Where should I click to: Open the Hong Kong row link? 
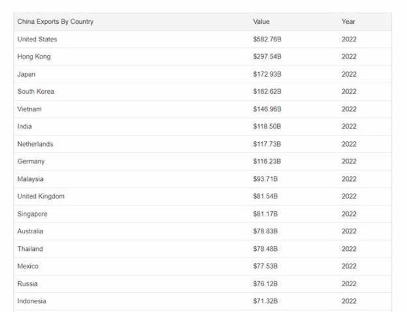34,57
